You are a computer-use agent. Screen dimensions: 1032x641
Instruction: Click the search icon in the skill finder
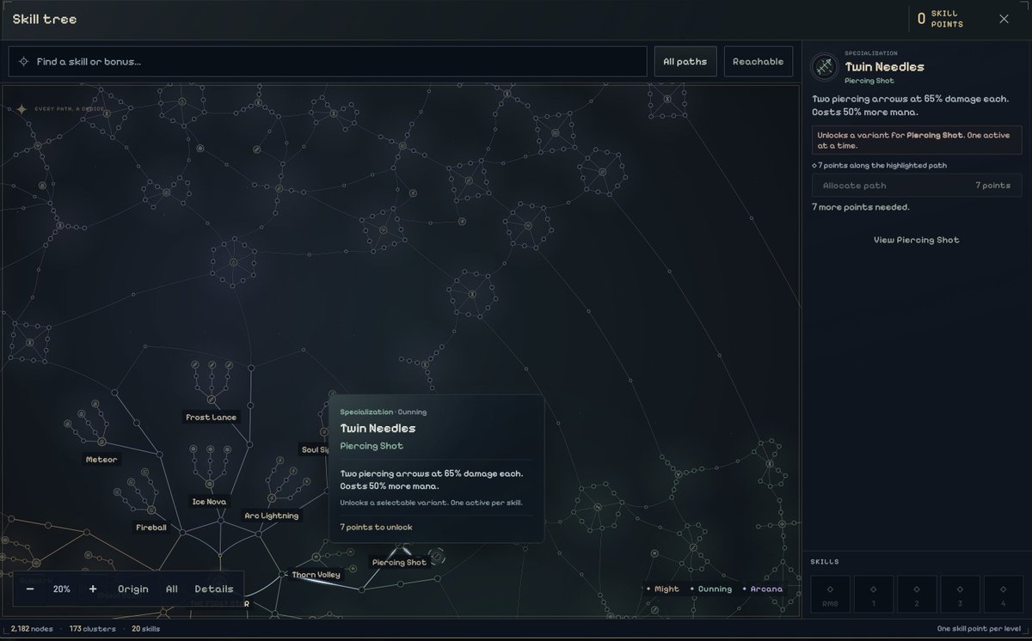pyautogui.click(x=24, y=62)
